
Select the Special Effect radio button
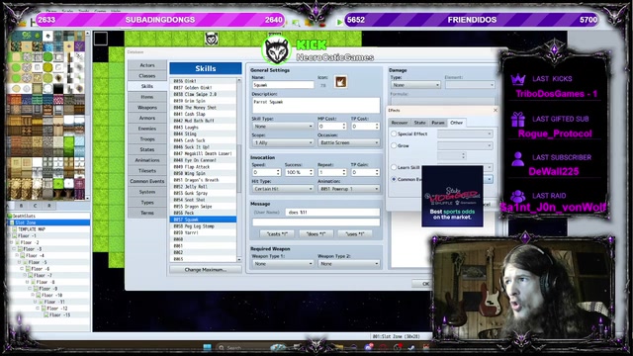(394, 133)
